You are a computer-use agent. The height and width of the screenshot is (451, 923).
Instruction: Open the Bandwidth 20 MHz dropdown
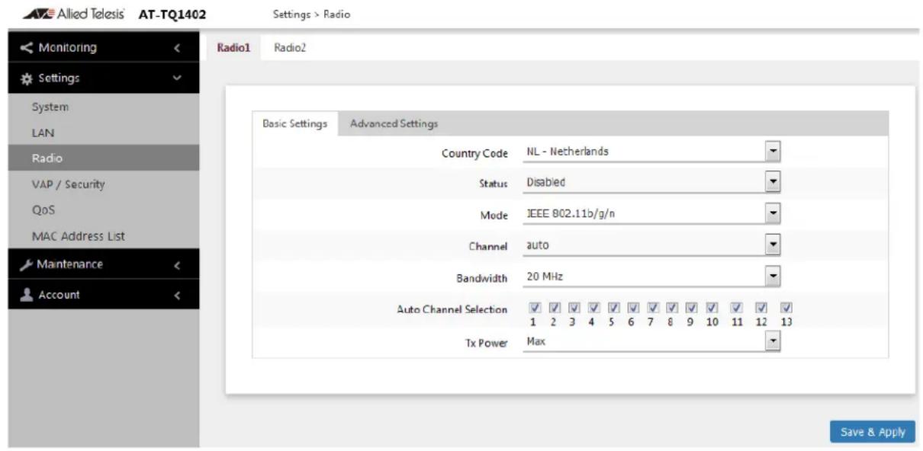652,277
